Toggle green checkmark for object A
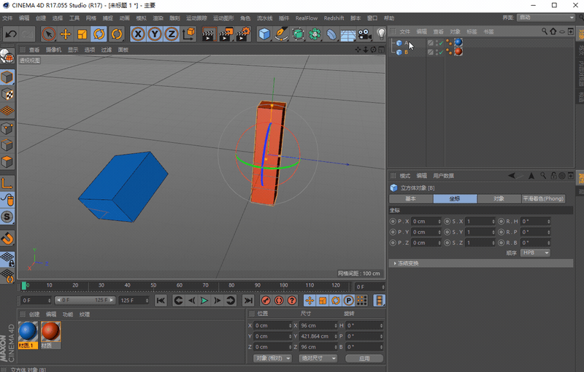 pyautogui.click(x=441, y=44)
